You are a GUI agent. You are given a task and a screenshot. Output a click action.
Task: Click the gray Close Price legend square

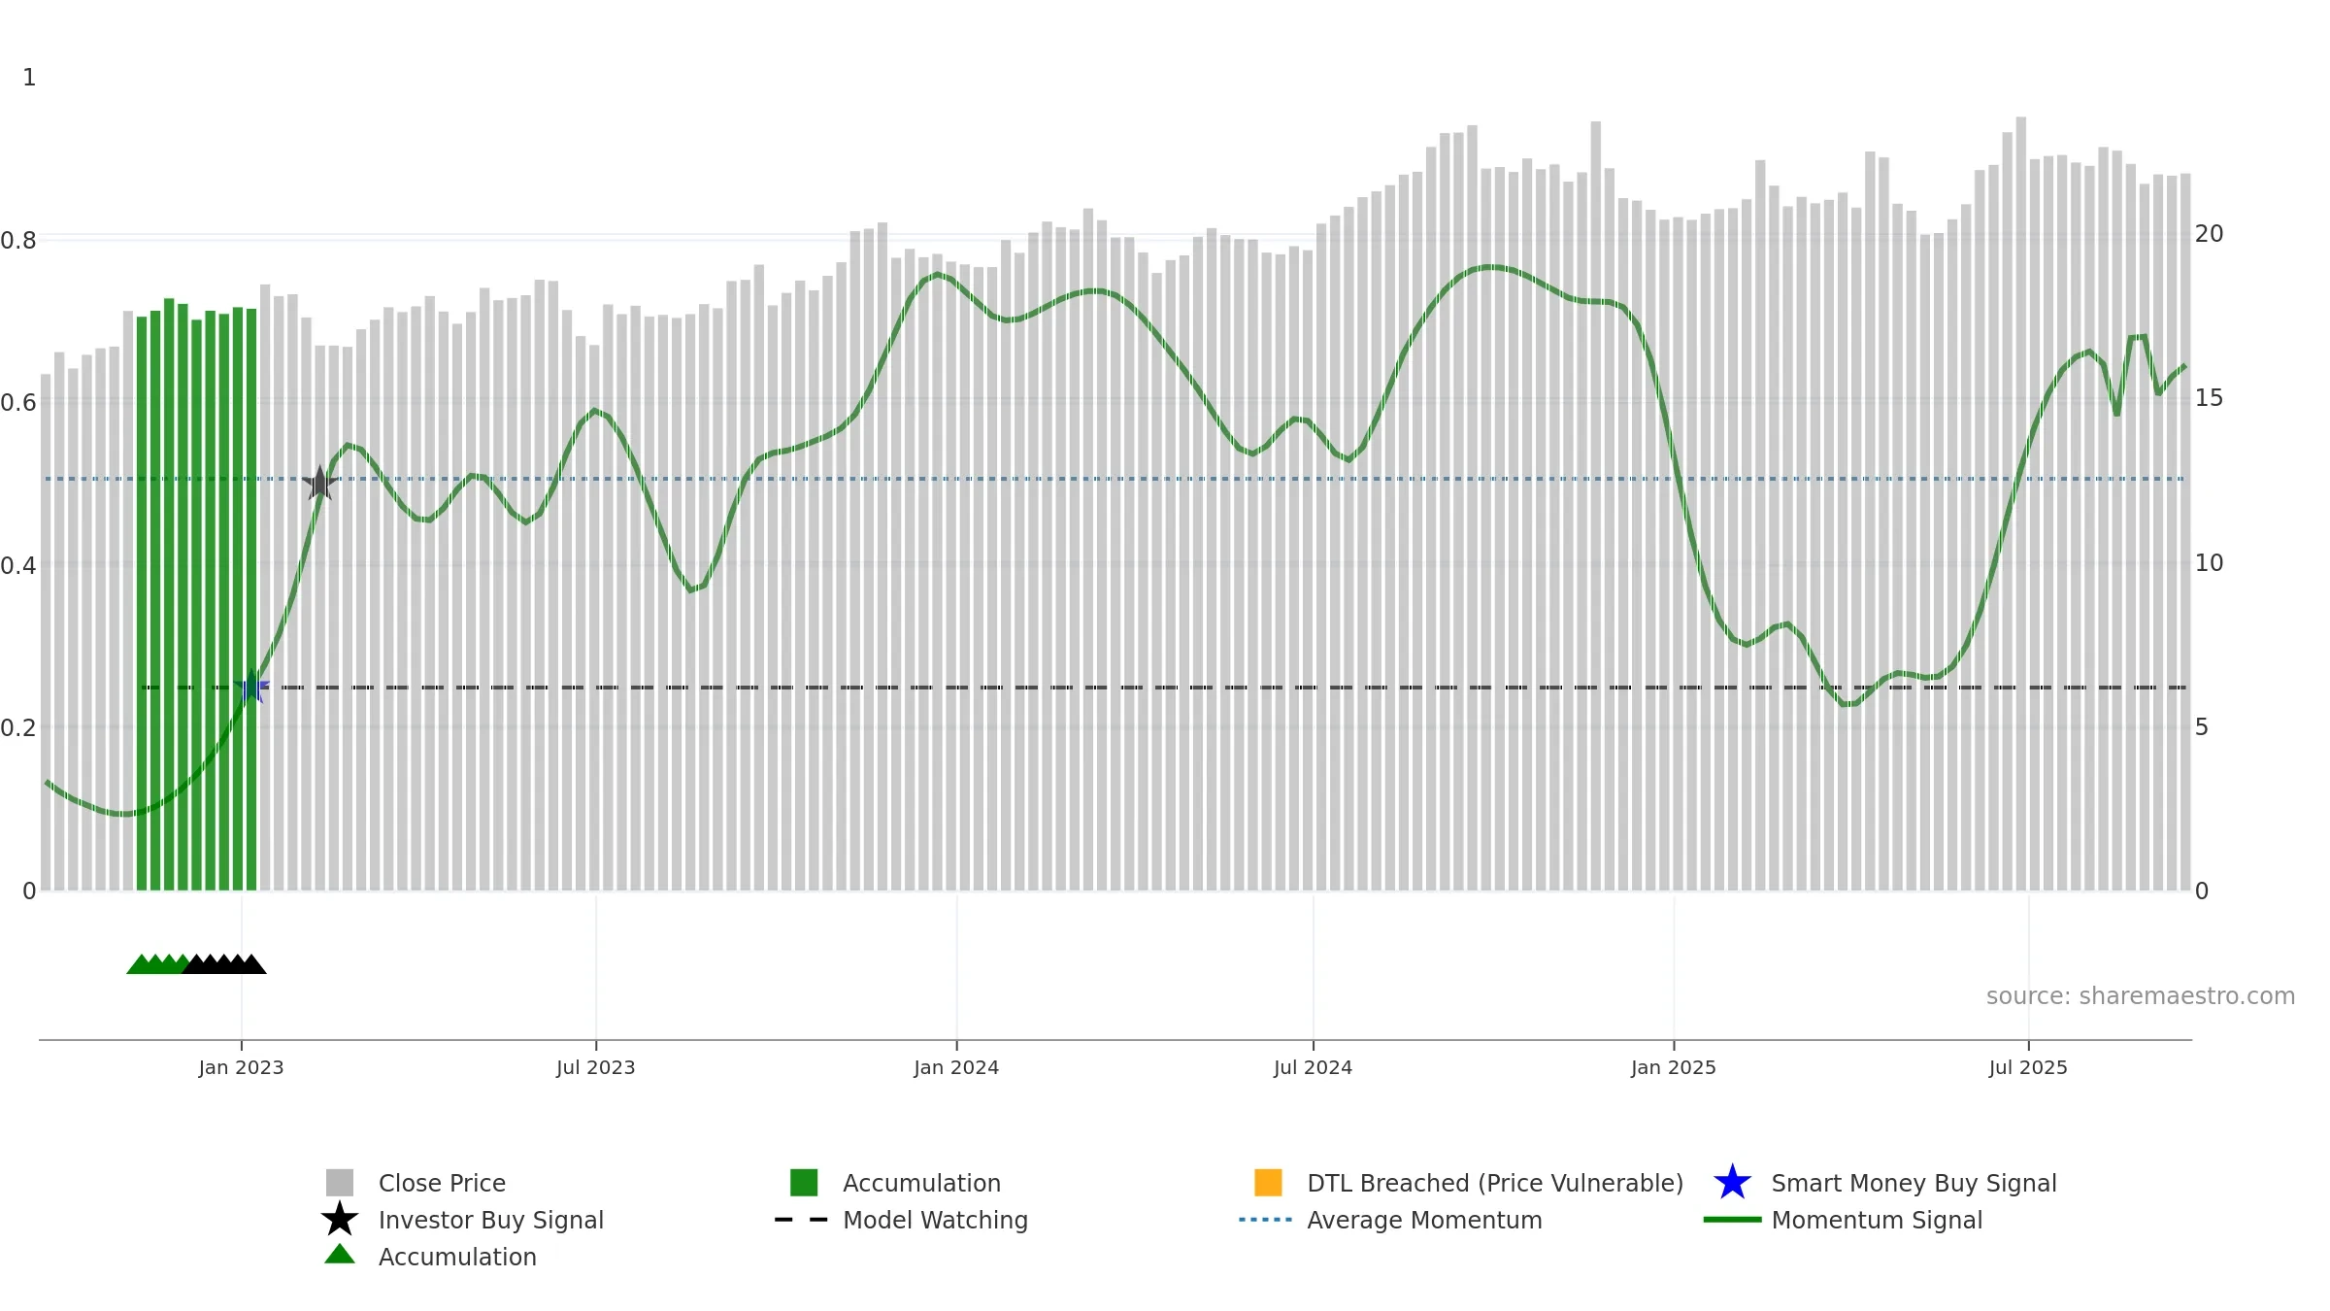tap(340, 1183)
